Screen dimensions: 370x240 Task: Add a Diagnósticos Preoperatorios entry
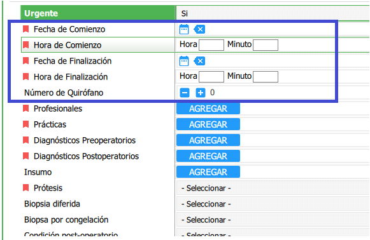(208, 140)
